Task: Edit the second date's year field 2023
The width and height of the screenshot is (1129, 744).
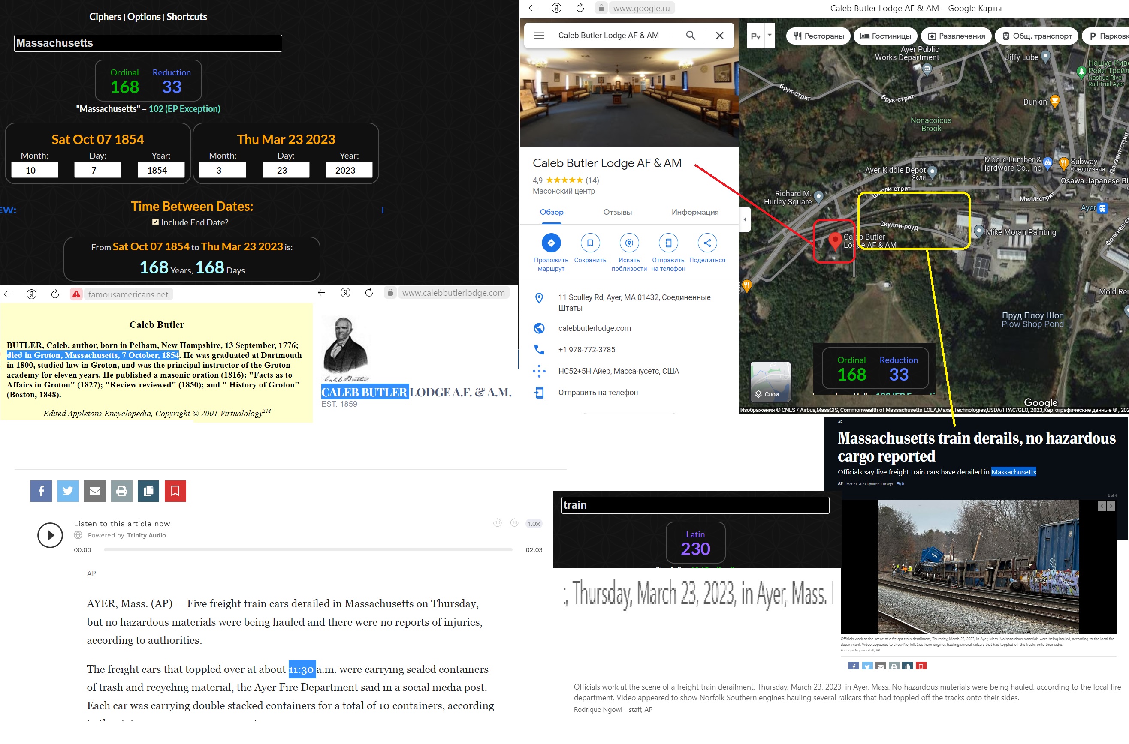Action: tap(349, 170)
